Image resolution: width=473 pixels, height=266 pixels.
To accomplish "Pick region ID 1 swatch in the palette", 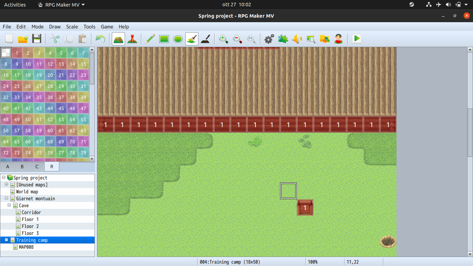I will click(17, 53).
